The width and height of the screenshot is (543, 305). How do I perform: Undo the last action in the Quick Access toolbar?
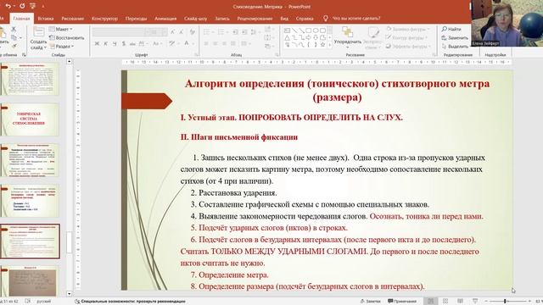[x=8, y=6]
